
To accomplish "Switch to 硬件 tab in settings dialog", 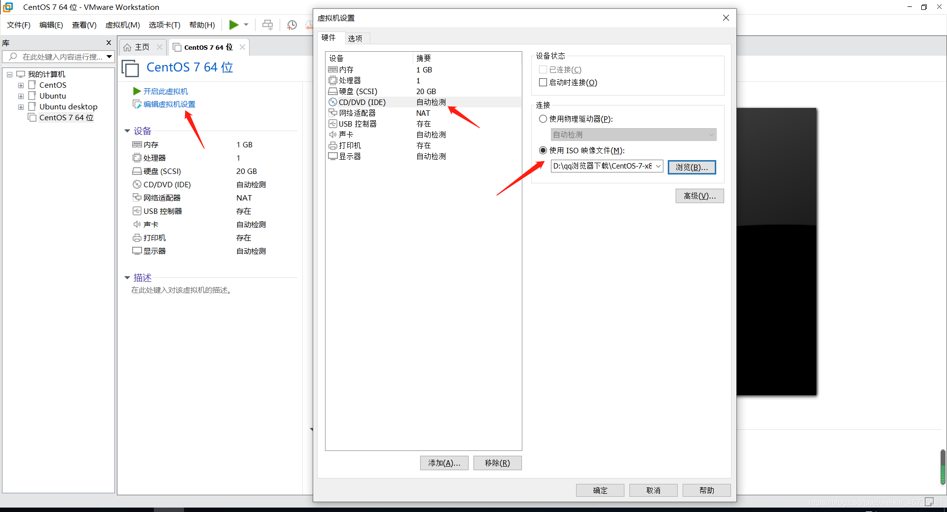I will [x=328, y=37].
